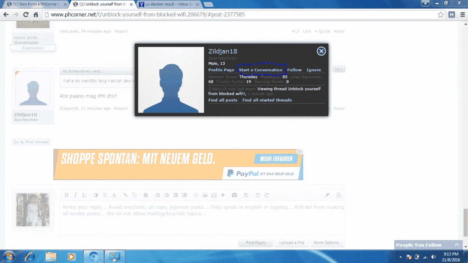Viewport: 468px width, 263px height.
Task: Close the Zildjan18 profile popup
Action: (321, 51)
